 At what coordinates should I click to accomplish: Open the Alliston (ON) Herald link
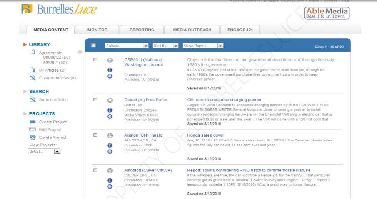143,135
